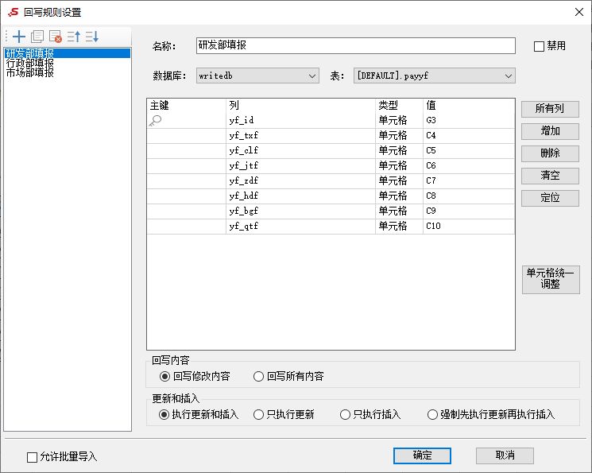Select the yf_qtf column cell

[x=300, y=227]
